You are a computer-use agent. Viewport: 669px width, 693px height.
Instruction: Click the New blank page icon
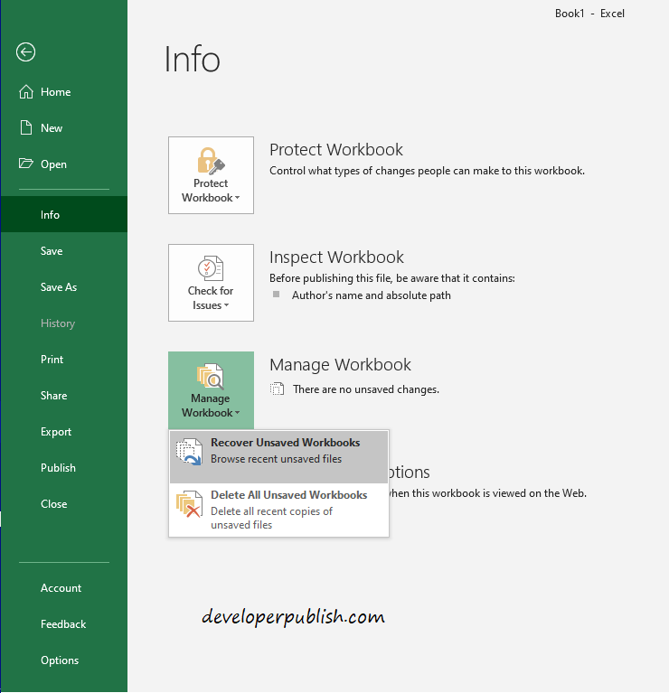(x=26, y=127)
